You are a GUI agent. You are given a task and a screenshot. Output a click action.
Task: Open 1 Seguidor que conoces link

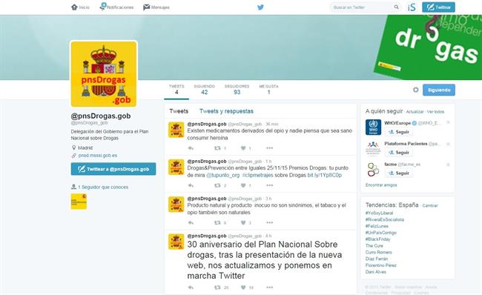(x=102, y=187)
